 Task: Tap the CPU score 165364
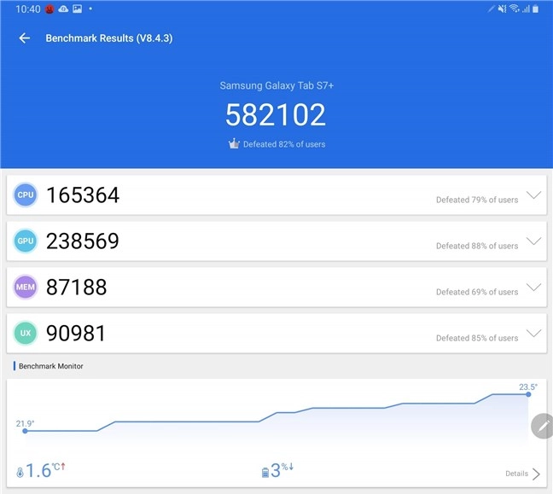tap(83, 195)
